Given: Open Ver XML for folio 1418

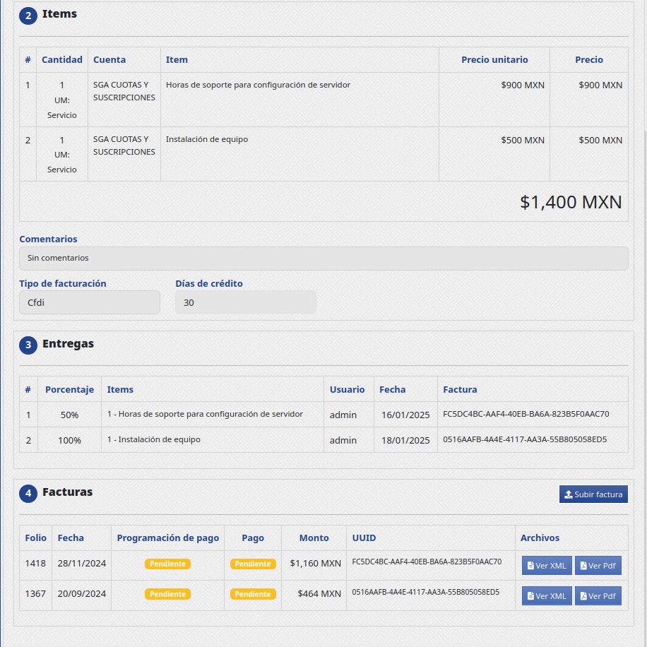Looking at the screenshot, I should coord(547,566).
